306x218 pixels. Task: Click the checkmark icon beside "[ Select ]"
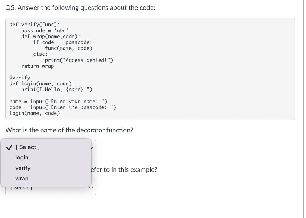coord(9,147)
